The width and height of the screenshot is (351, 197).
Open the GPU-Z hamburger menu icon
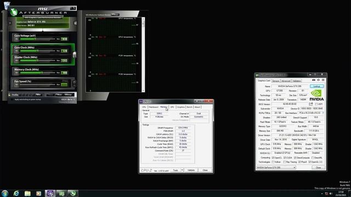pyautogui.click(x=323, y=80)
